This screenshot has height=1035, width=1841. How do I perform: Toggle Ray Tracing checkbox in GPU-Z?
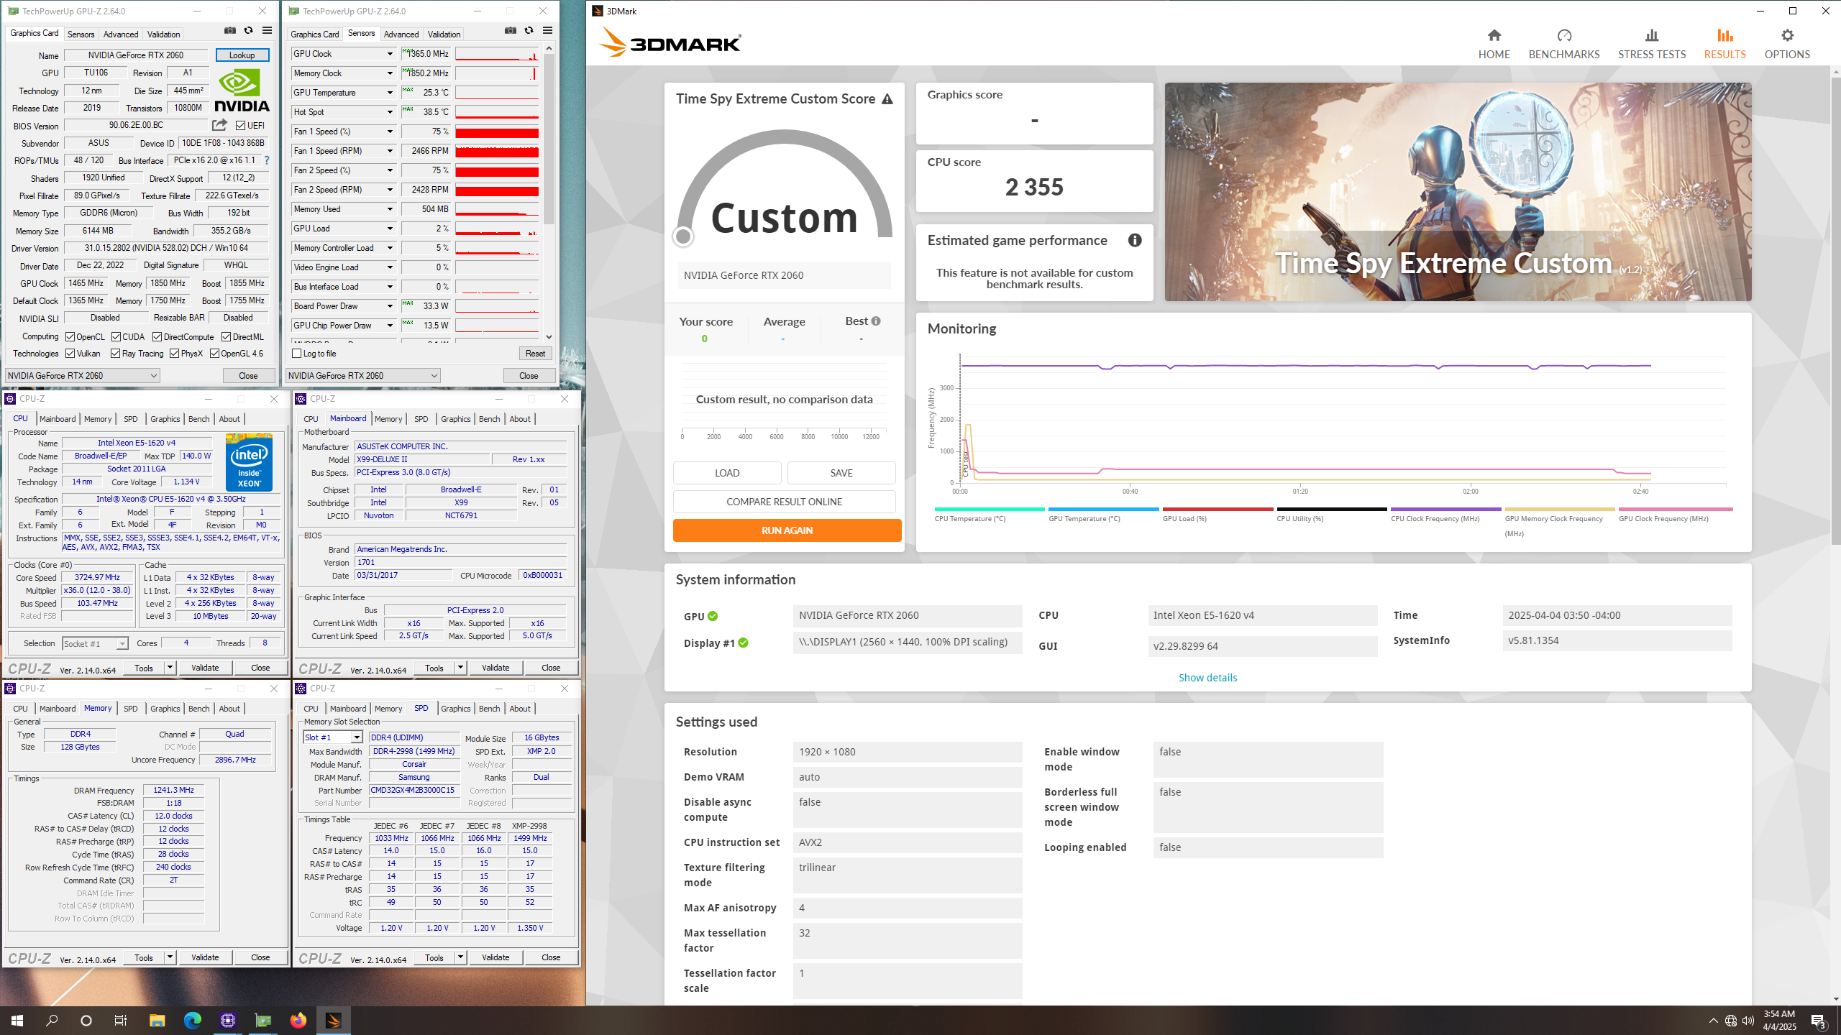(x=115, y=354)
